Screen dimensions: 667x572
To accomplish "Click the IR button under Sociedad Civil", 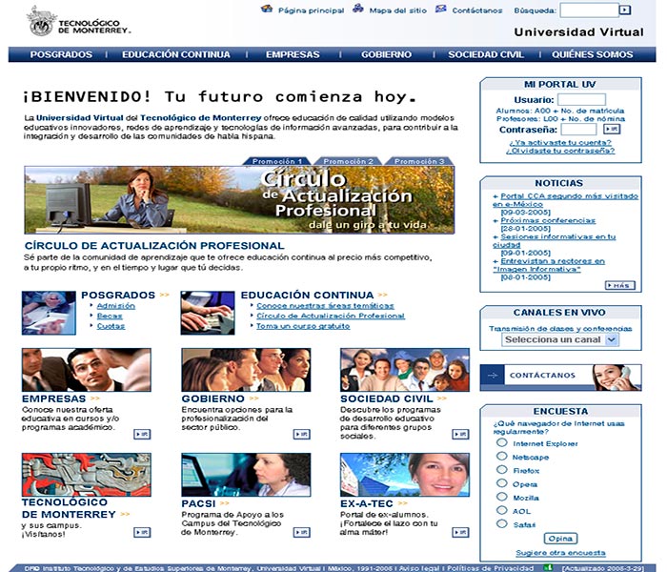I will 460,434.
